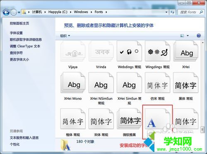207x154 pixels.
Task: Click the Fonts folder icon in details pane
Action: click(x=65, y=144)
